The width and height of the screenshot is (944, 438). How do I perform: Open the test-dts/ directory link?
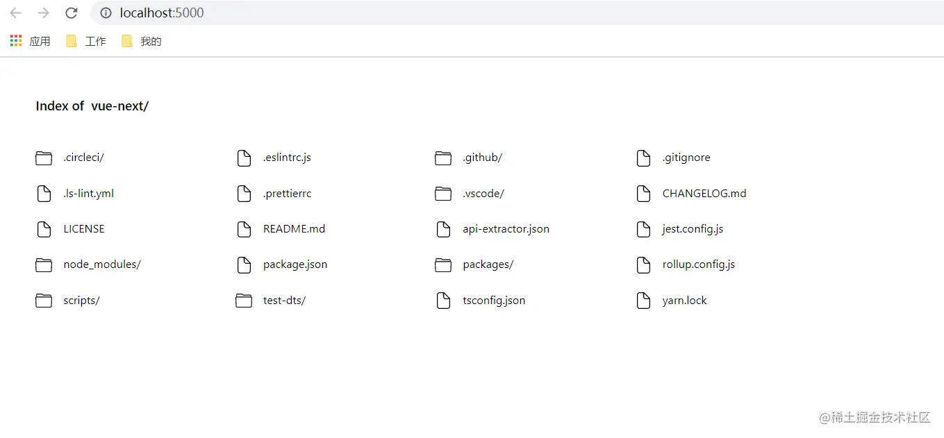click(284, 301)
